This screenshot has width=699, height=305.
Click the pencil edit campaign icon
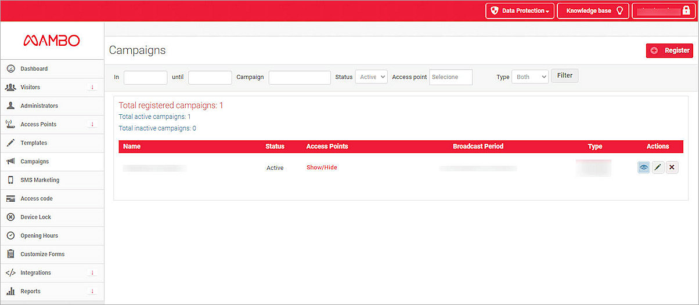click(658, 168)
